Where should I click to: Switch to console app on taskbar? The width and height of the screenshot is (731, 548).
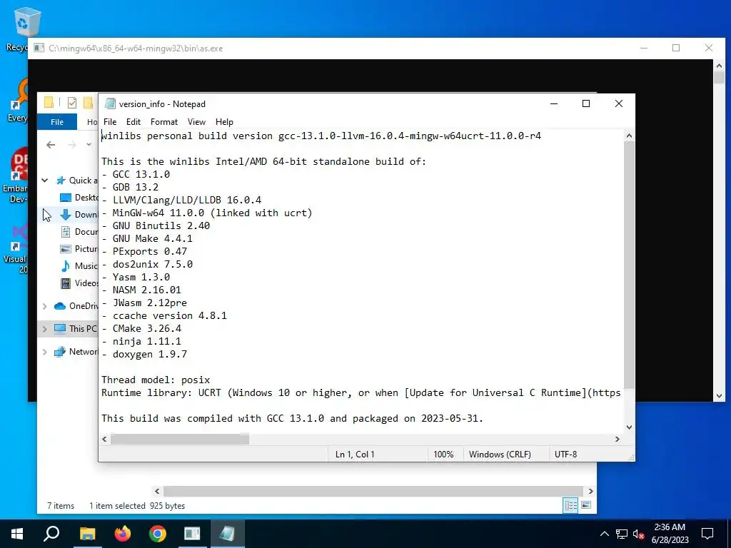click(192, 534)
